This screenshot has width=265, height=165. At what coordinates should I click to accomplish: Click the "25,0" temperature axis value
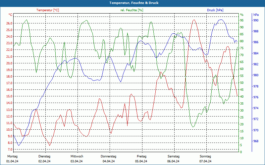tap(9, 30)
